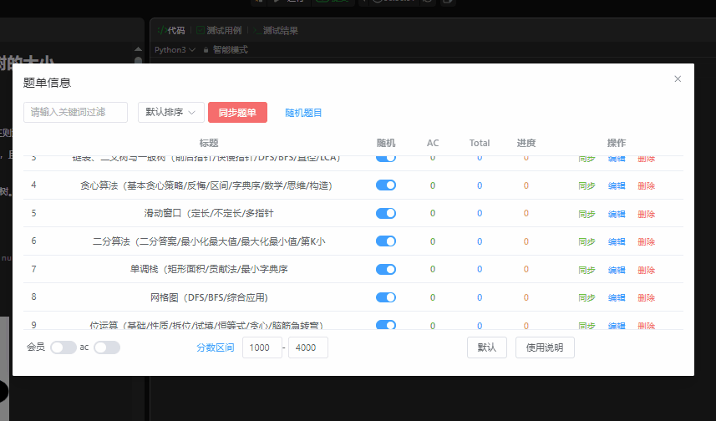Switch off 随机 for the 网格图 row
This screenshot has height=421, width=716.
click(x=386, y=297)
